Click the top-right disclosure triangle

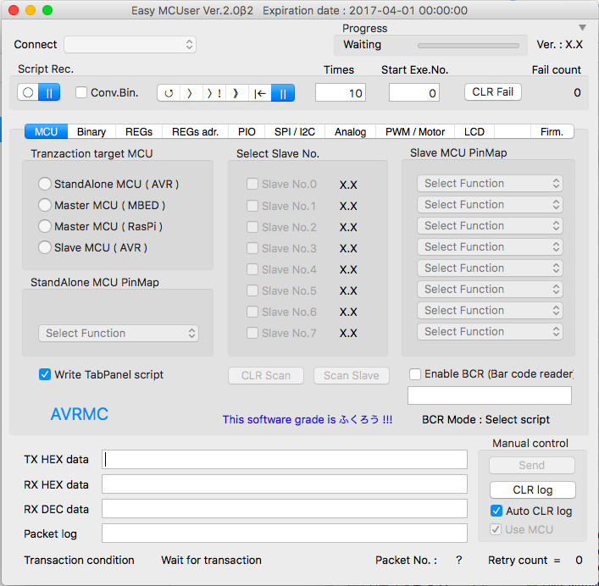click(x=582, y=27)
